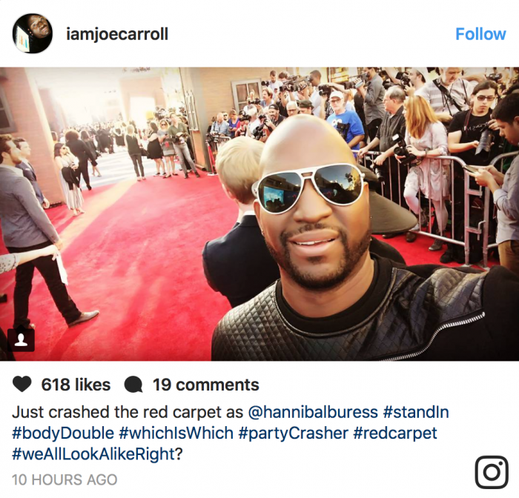519x498 pixels.
Task: Click the man's sunglasses in photo
Action: 308,187
